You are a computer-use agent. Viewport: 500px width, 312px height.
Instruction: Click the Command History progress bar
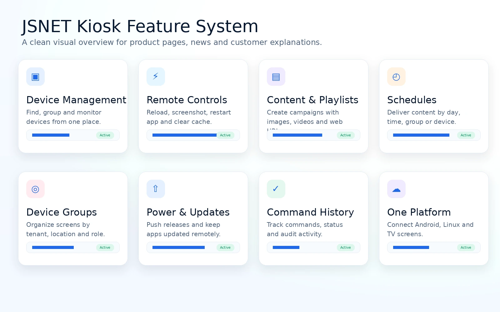pos(286,247)
